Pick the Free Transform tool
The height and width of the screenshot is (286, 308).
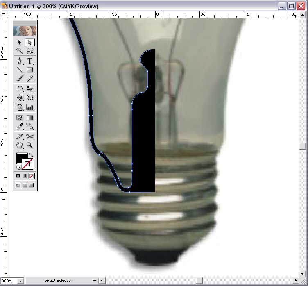(x=30, y=97)
